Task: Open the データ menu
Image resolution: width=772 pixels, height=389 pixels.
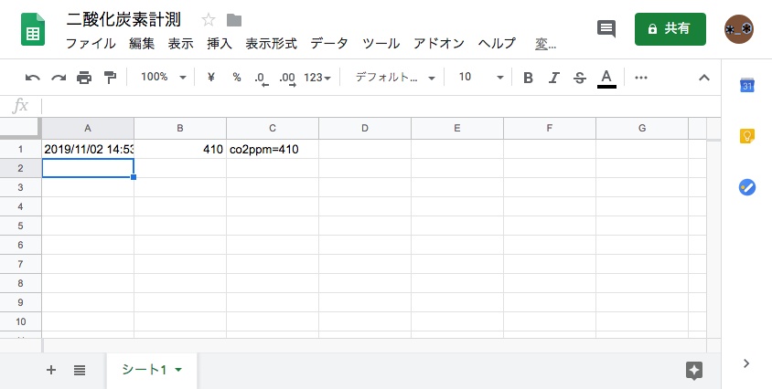Action: tap(328, 43)
